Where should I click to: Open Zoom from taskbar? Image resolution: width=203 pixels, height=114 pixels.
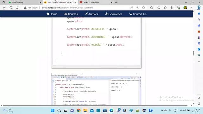151,111
